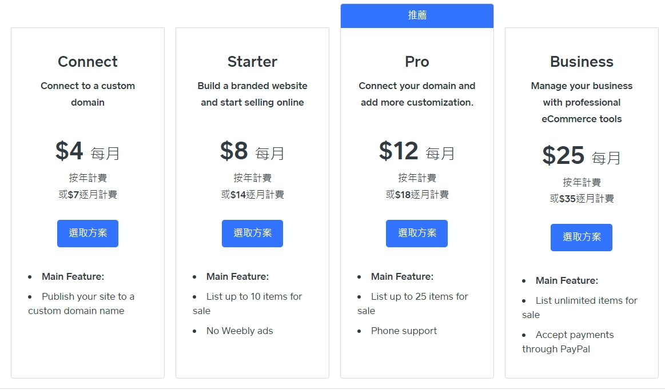
Task: Click the Pro plan heading
Action: pos(417,62)
